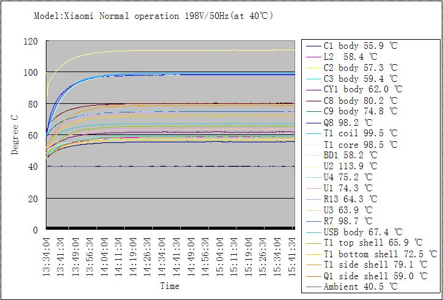Click time label 14:56:34
The height and width of the screenshot is (300, 443).
pos(205,257)
